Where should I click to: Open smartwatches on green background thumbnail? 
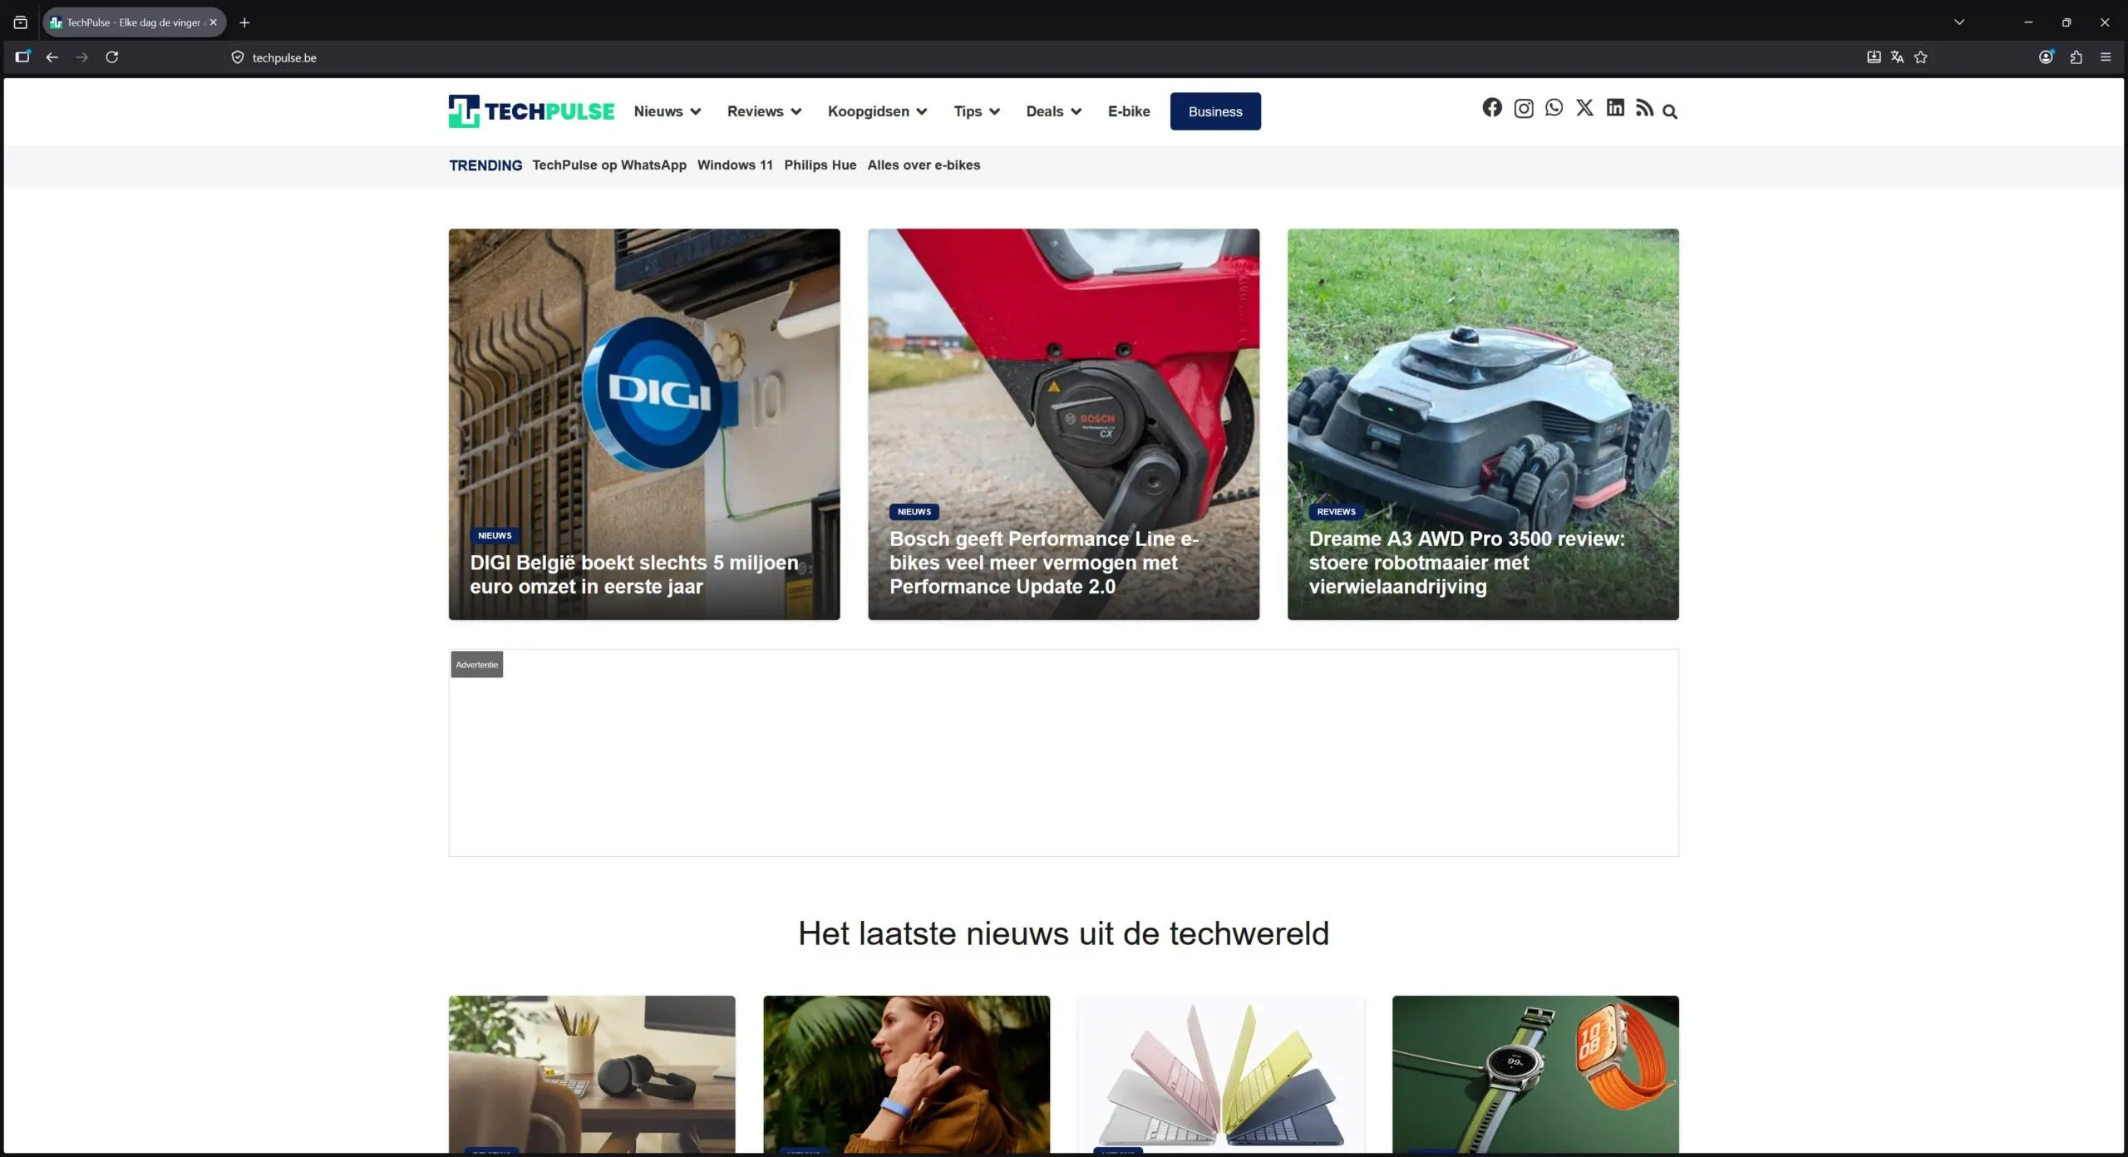click(1535, 1074)
